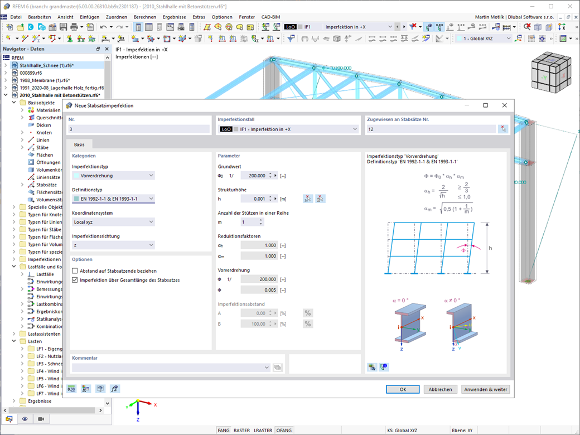Click the Nr. field showing 3
This screenshot has height=435, width=580.
139,129
